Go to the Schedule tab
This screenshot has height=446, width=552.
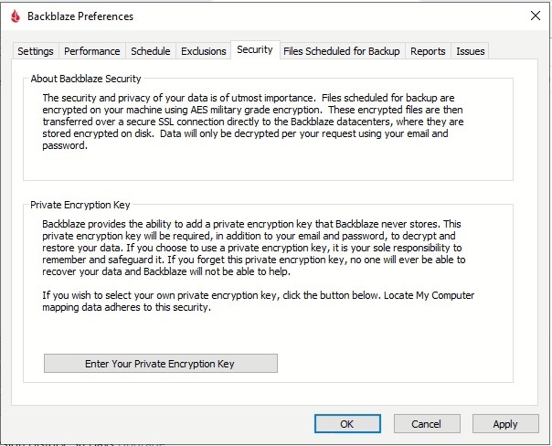(x=150, y=51)
